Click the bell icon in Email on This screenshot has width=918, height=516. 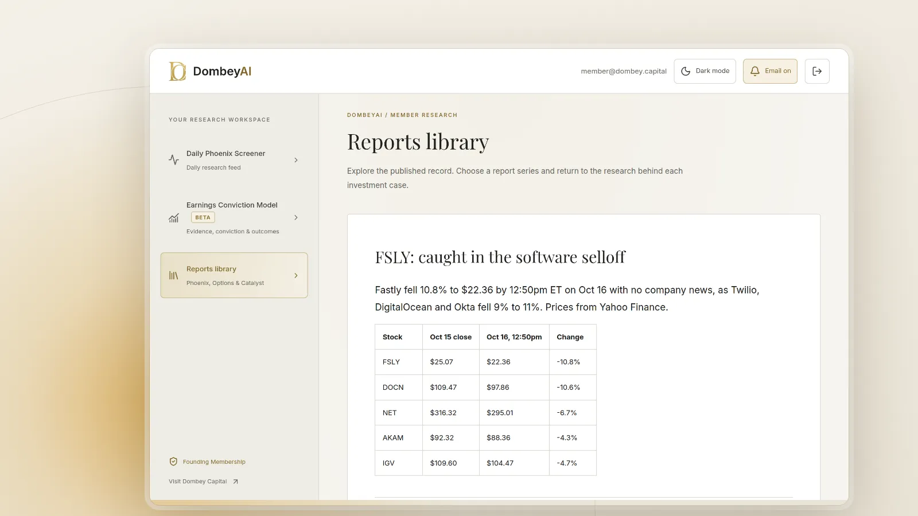click(x=755, y=71)
